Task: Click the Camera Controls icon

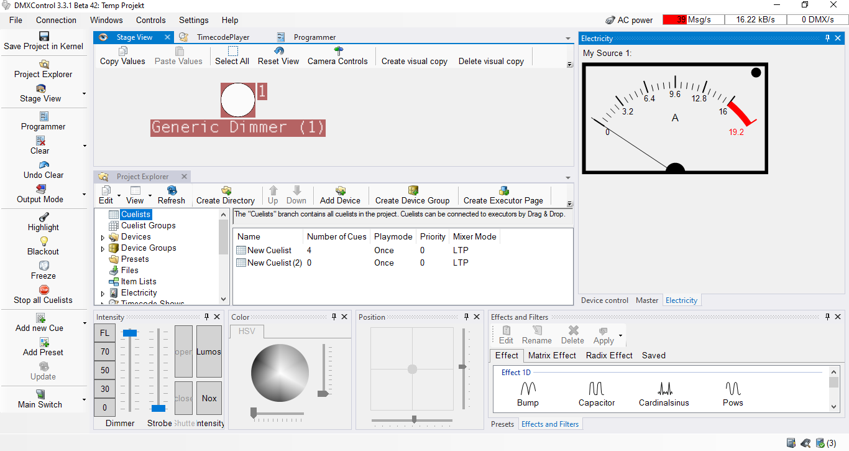Action: 337,51
